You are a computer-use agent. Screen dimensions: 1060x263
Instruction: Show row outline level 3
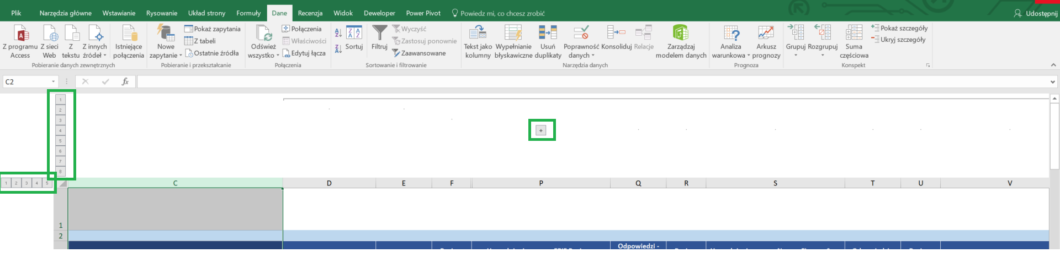26,183
